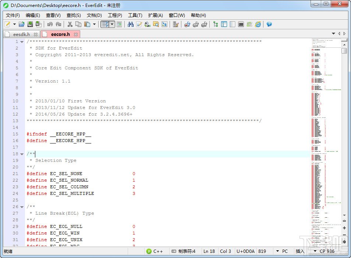Viewport: 351px width, 258px height.
Task: Toggle the line highlighting list icon
Action: click(119, 24)
